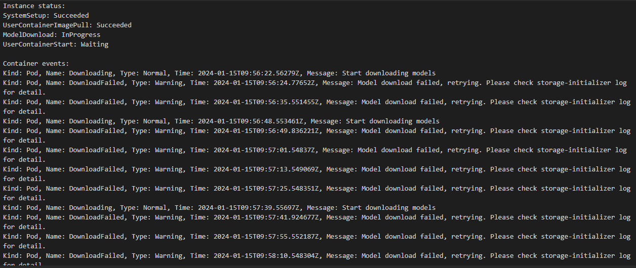Click the 'UserContainerImagePull: Succeeded' status line

click(x=67, y=25)
